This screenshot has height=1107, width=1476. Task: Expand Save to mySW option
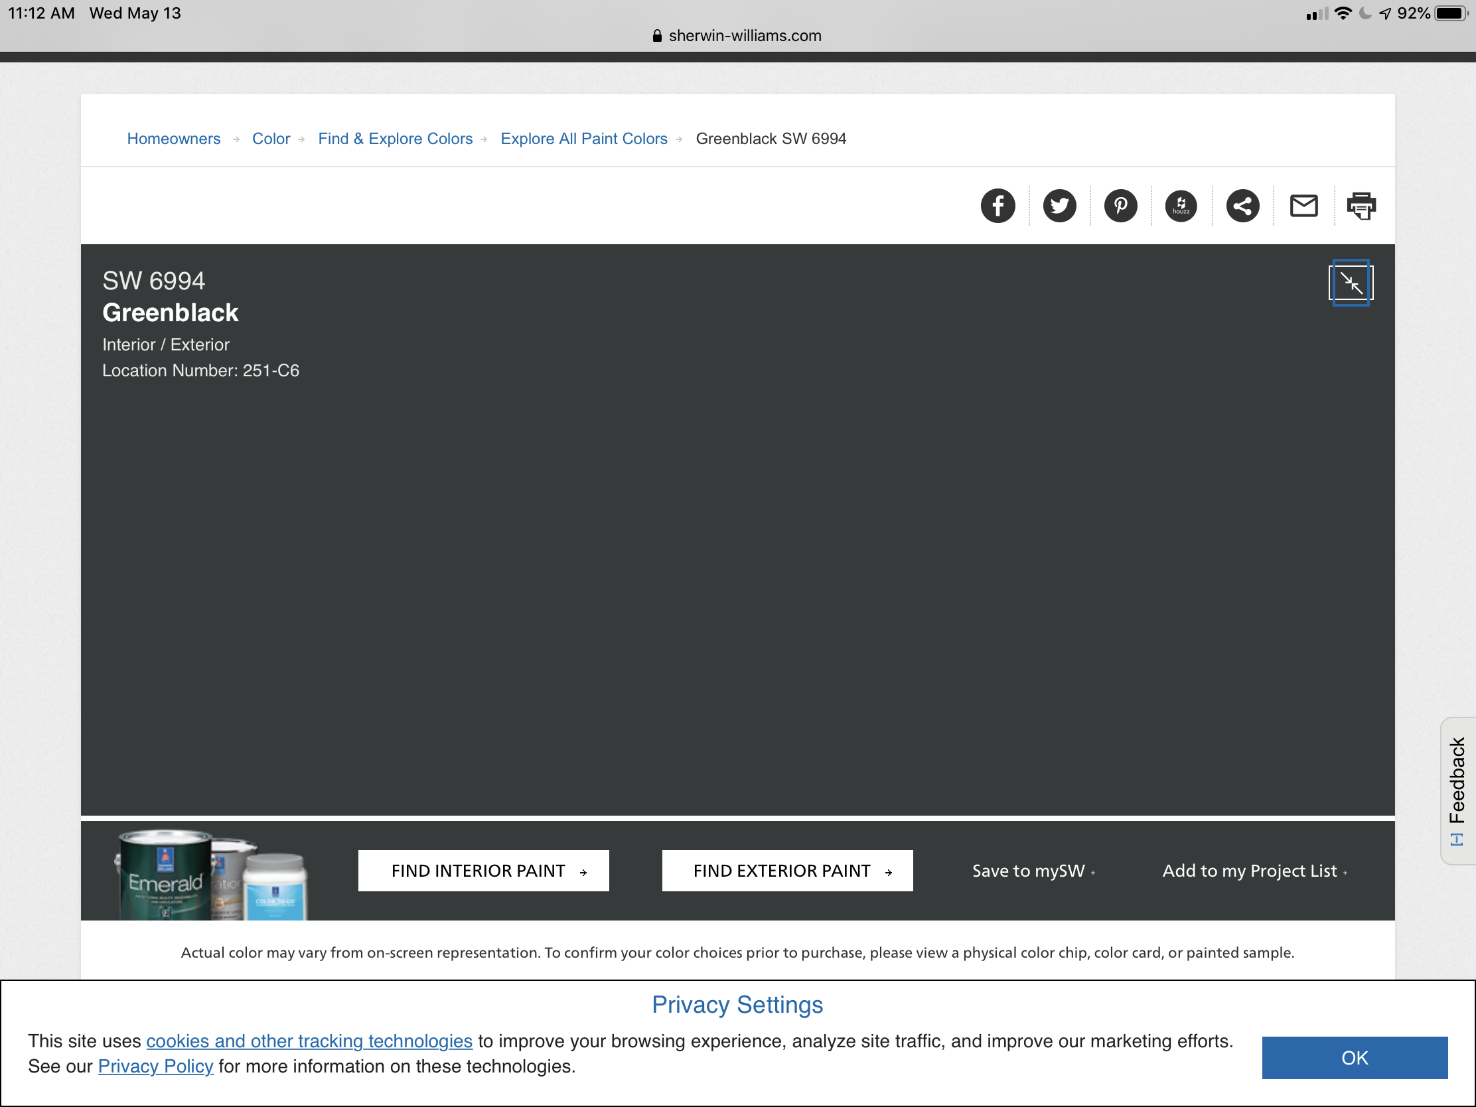[1033, 871]
